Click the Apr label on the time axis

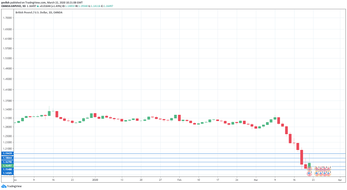(x=340, y=180)
